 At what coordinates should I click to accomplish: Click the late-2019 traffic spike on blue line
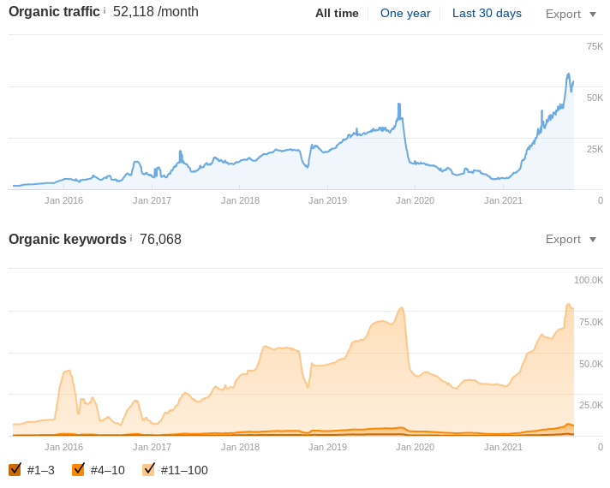(x=398, y=104)
